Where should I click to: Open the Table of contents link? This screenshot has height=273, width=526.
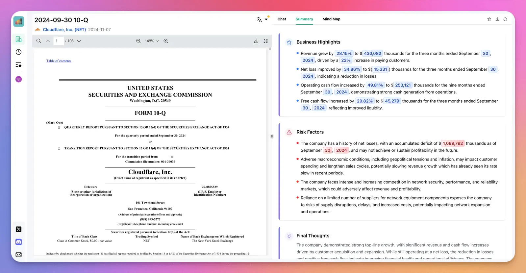point(59,61)
